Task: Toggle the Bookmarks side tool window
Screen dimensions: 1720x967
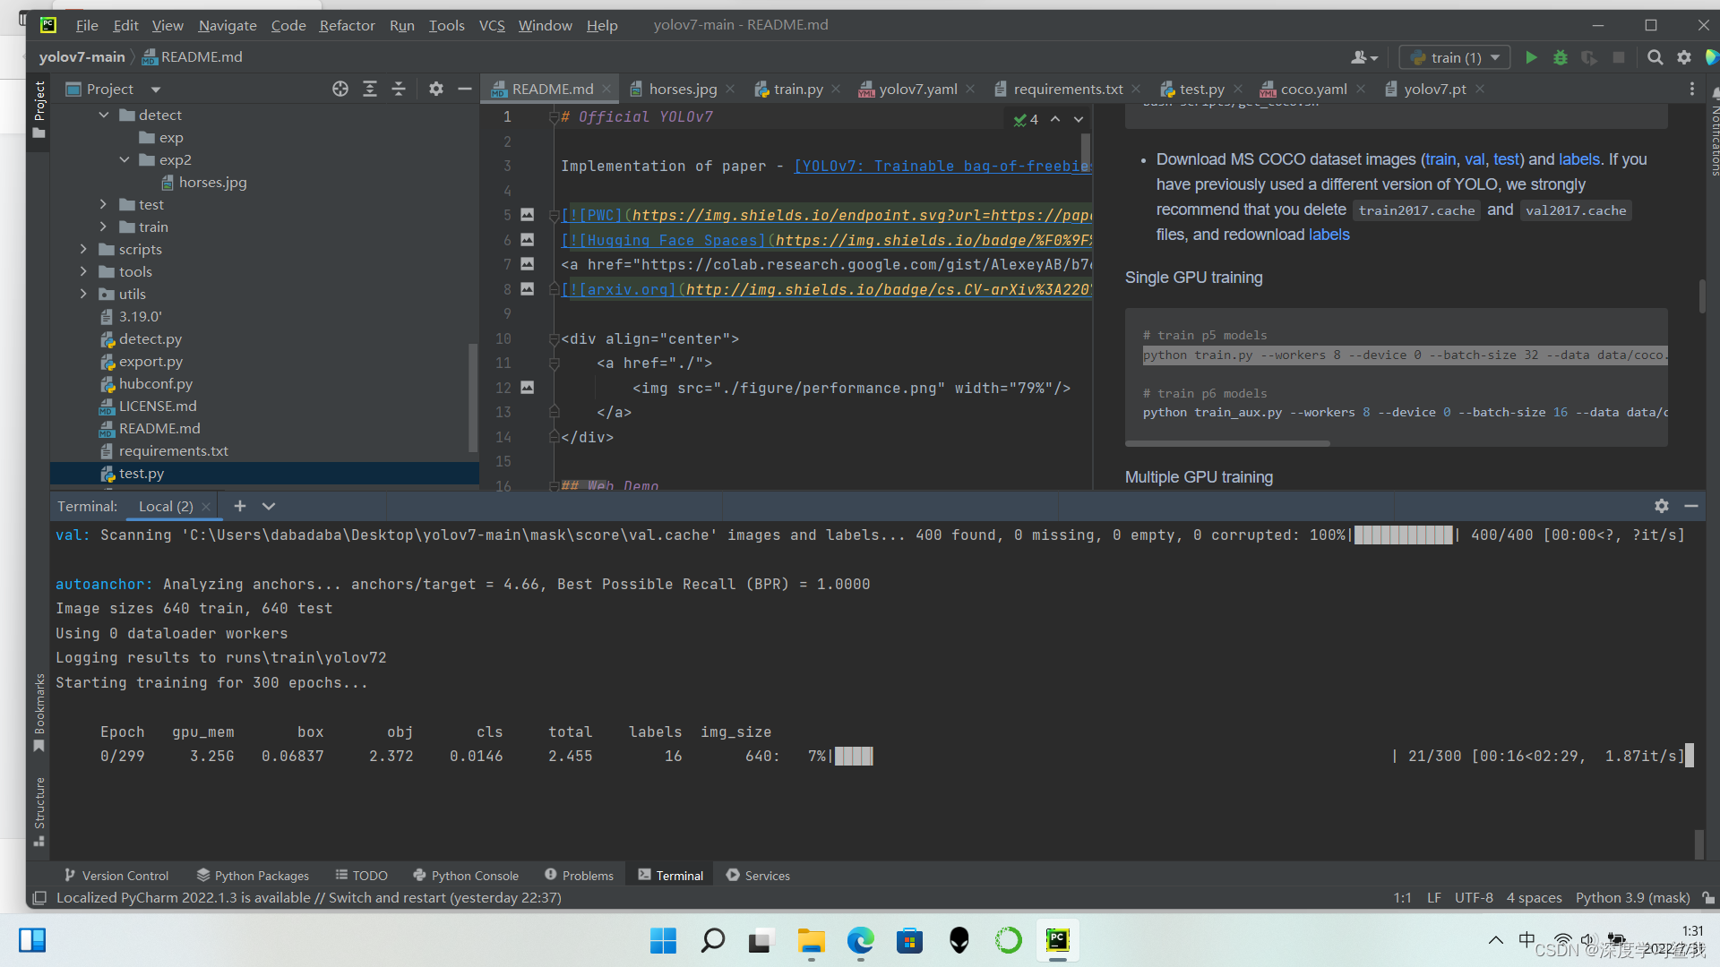Action: point(39,712)
